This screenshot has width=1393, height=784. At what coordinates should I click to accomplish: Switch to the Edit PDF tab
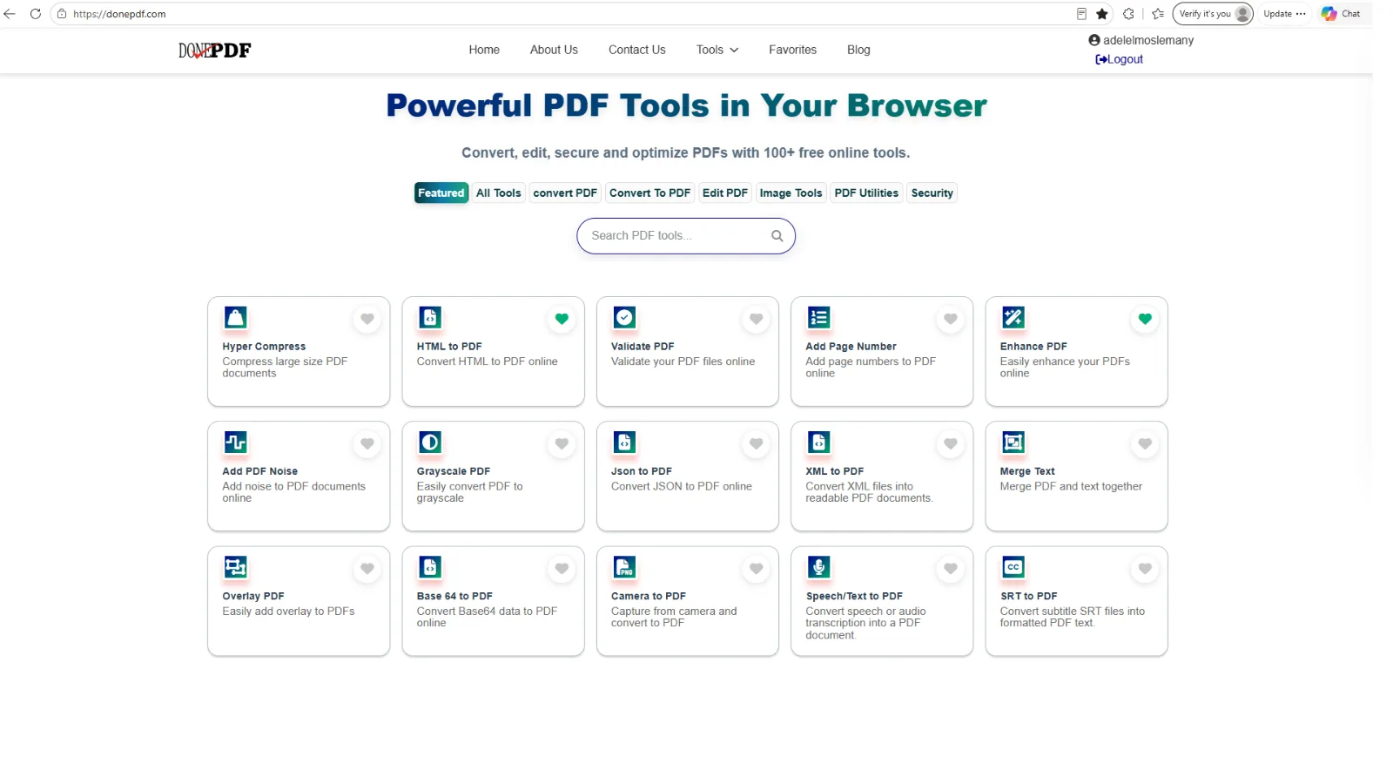[x=724, y=193]
